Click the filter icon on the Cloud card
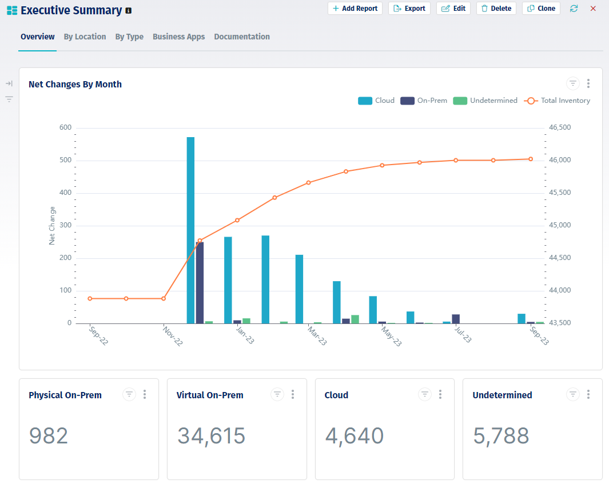 click(424, 394)
